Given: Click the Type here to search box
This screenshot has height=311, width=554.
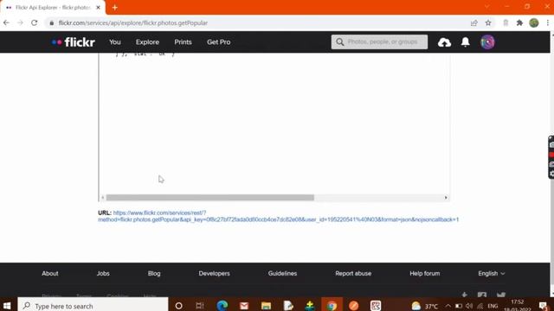Looking at the screenshot, I should point(93,305).
